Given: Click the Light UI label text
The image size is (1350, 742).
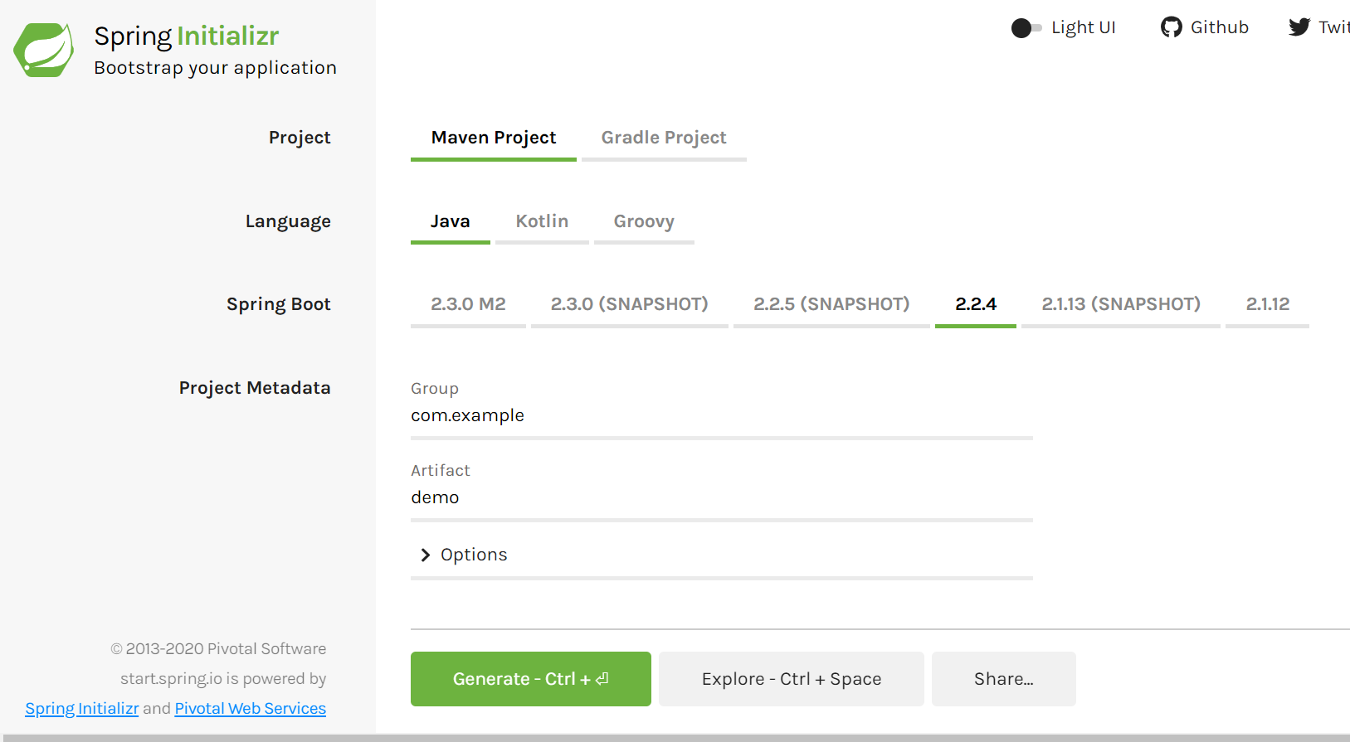Looking at the screenshot, I should tap(1084, 27).
